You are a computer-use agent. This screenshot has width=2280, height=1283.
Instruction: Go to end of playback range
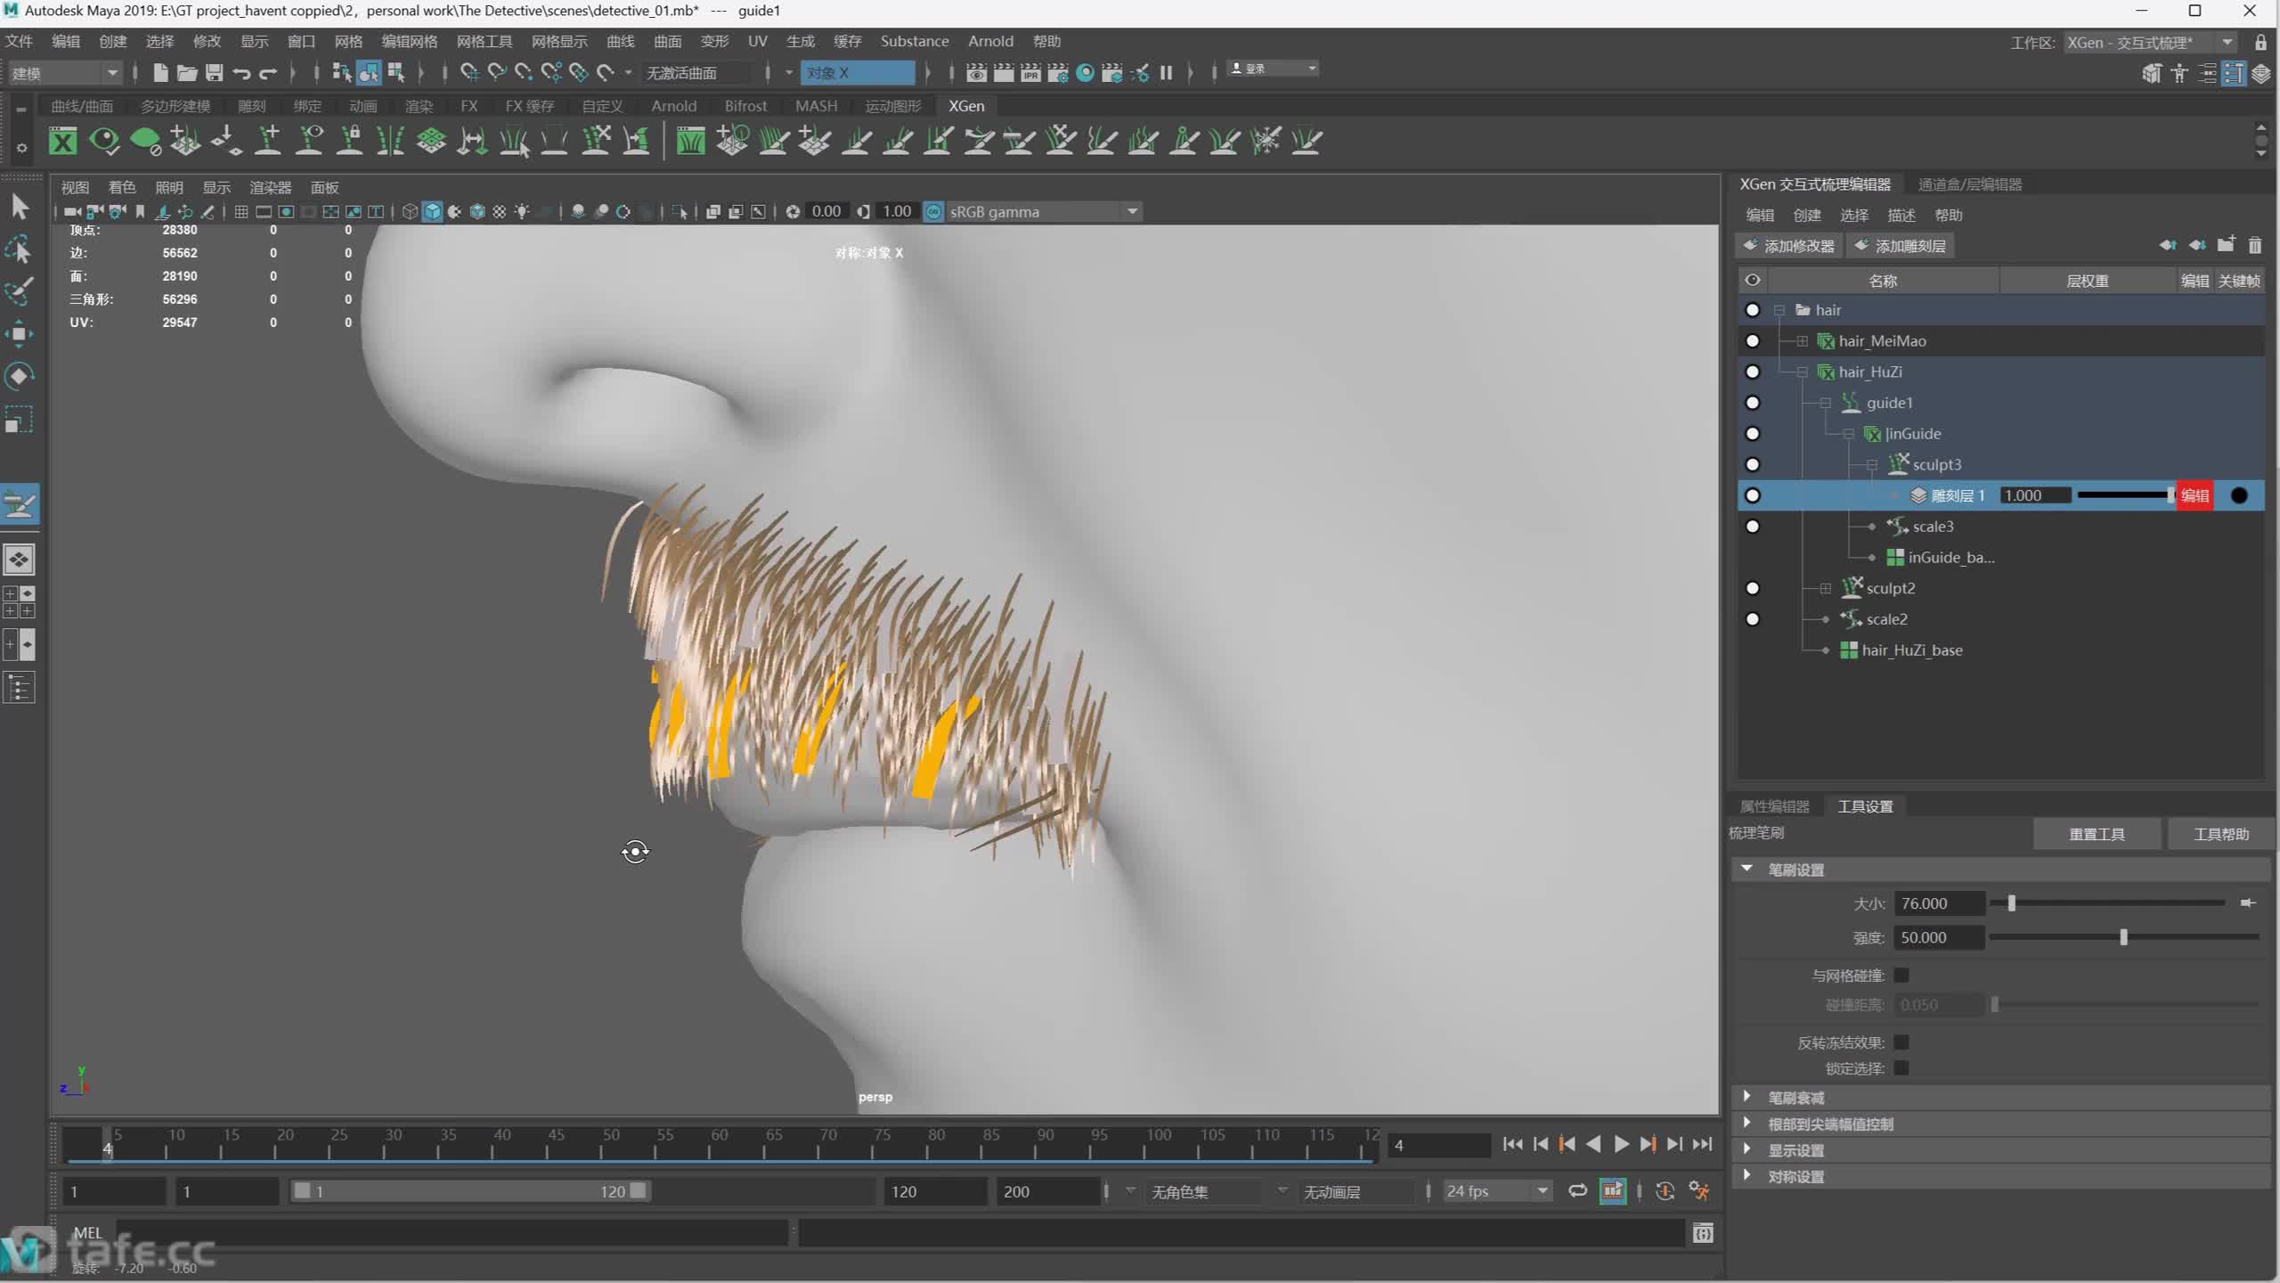coord(1703,1144)
